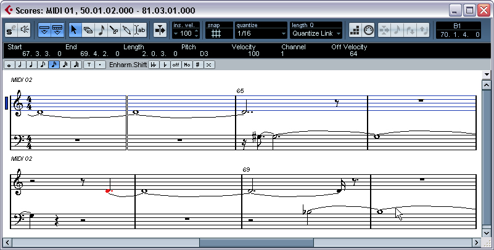Select the eighth note value button
This screenshot has height=250, width=494.
(43, 65)
